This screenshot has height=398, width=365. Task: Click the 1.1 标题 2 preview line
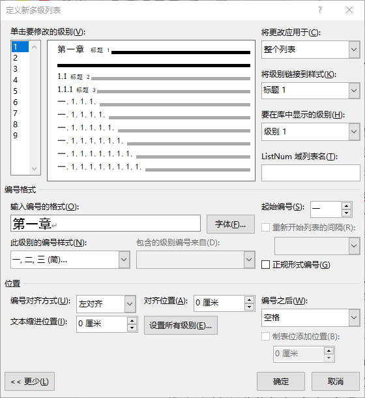(x=154, y=76)
